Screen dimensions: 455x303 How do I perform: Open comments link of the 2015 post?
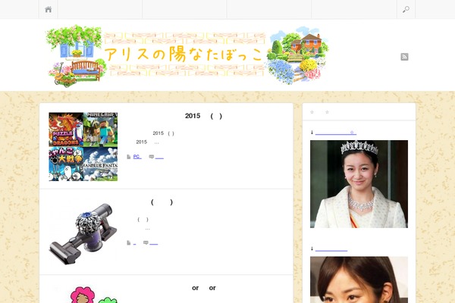click(x=159, y=157)
